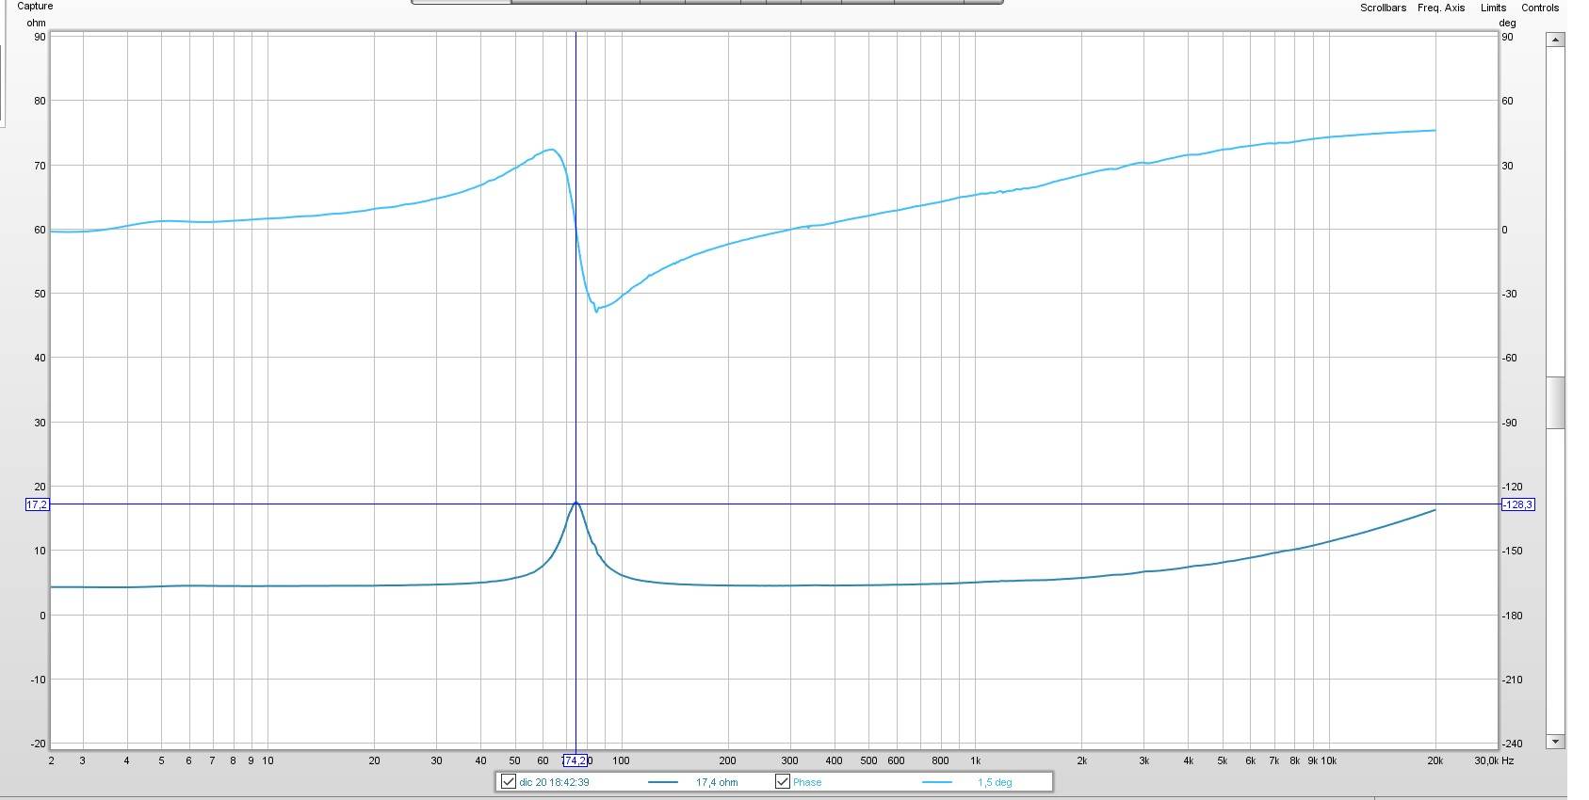Viewport: 1589px width, 800px height.
Task: Click the 74,2 Hz cursor frequency label
Action: [576, 760]
